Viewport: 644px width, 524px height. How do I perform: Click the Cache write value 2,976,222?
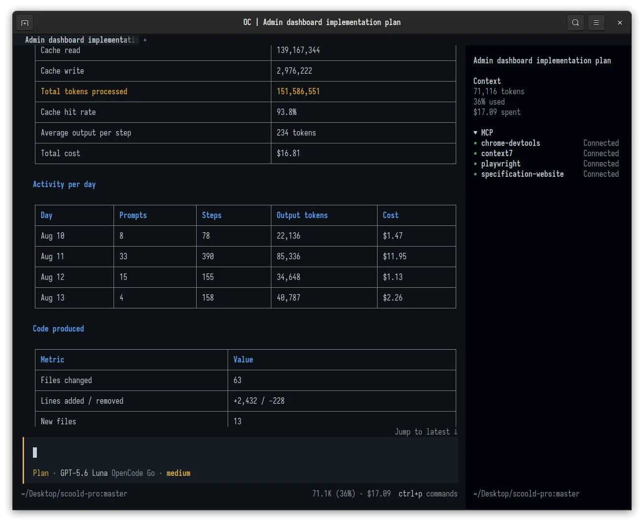click(x=294, y=71)
